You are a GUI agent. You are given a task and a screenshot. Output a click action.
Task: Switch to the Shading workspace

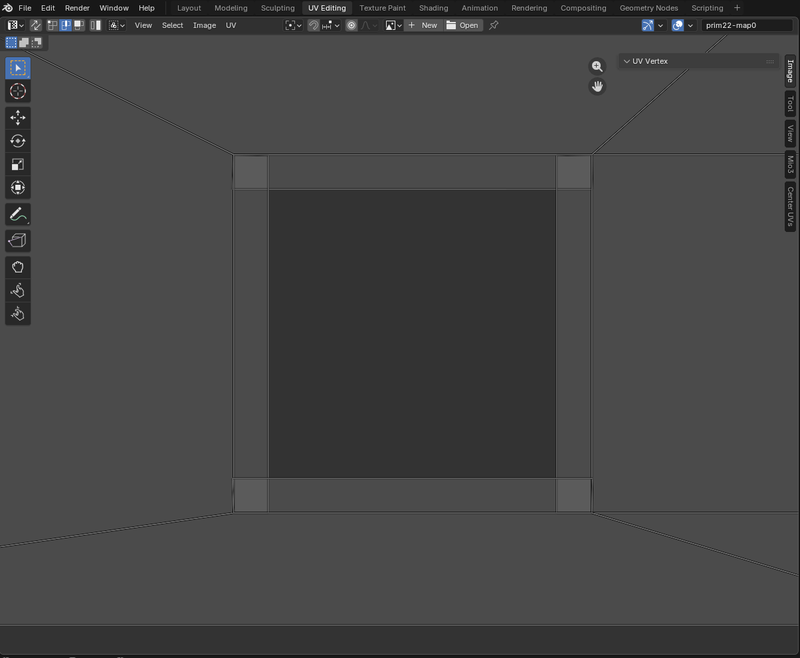(433, 8)
